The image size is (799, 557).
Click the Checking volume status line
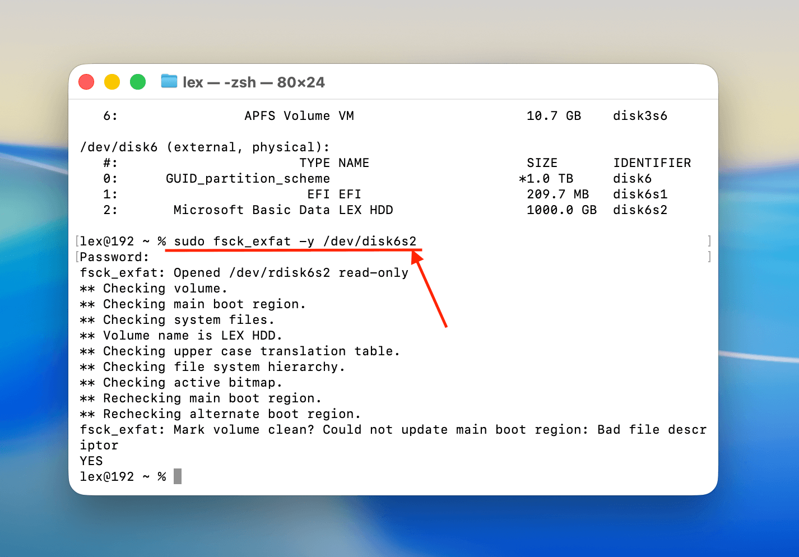pyautogui.click(x=153, y=288)
